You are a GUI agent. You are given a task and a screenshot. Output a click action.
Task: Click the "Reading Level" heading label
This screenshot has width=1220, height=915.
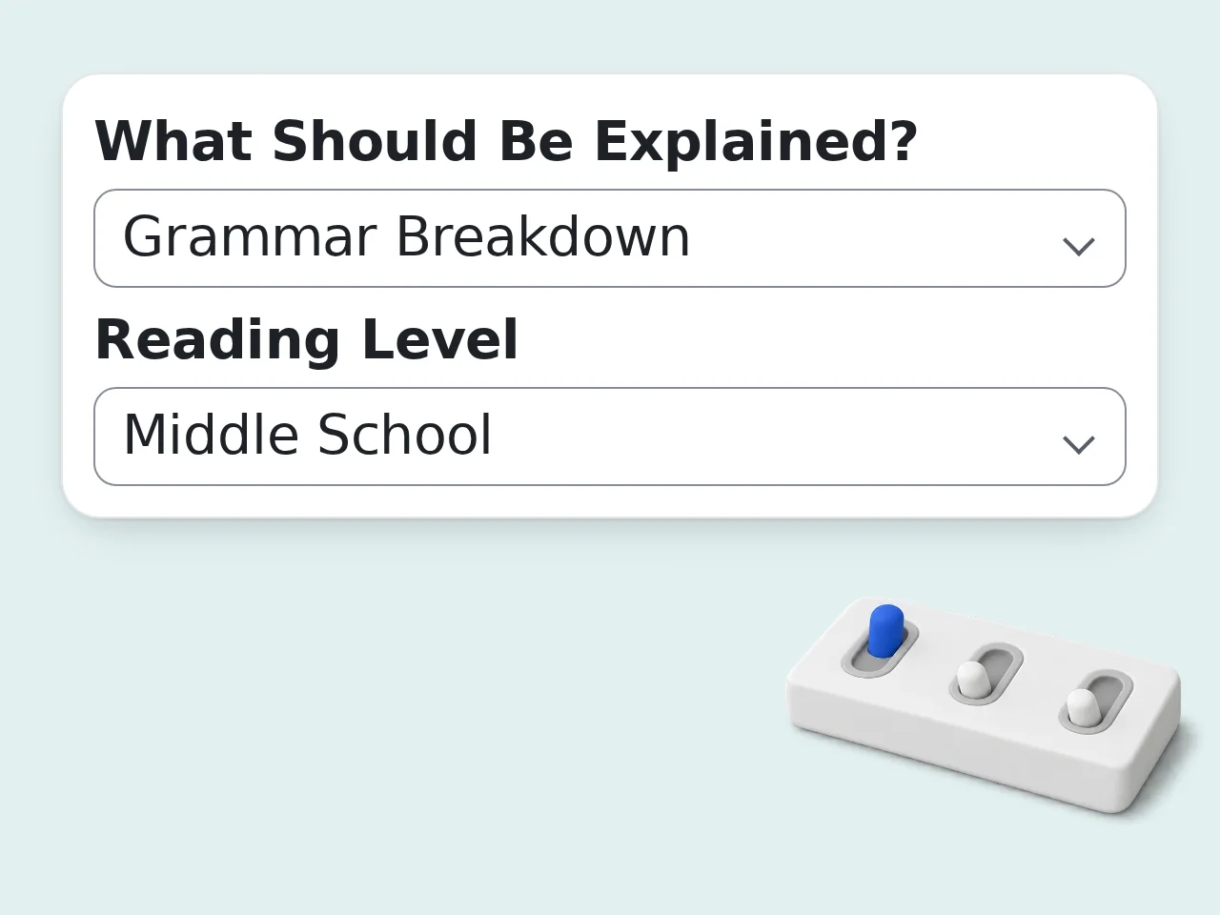pos(307,339)
